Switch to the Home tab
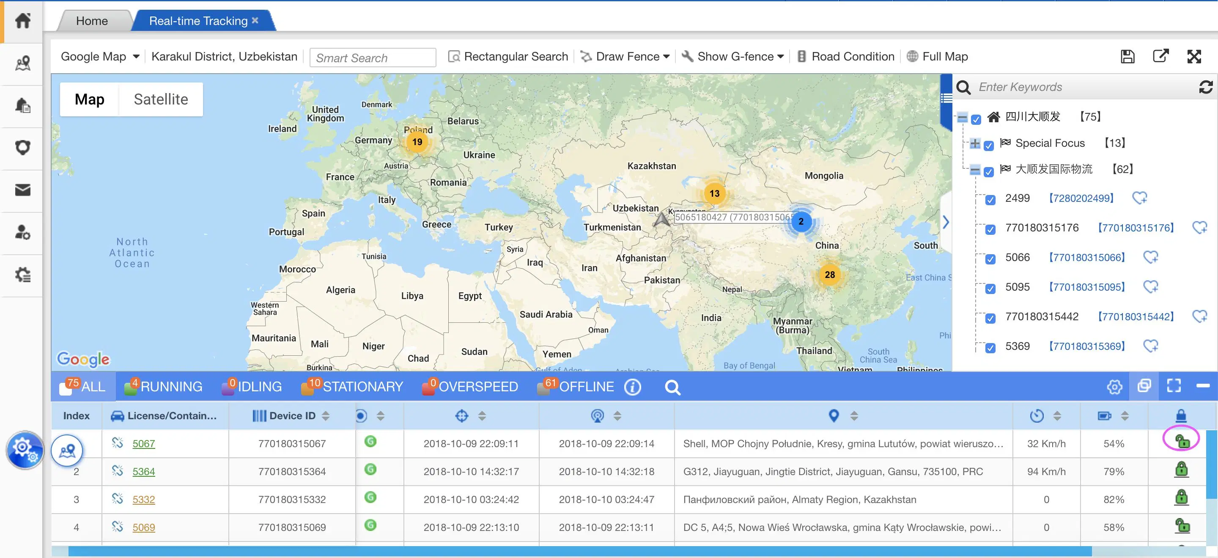This screenshot has height=558, width=1218. [x=92, y=21]
